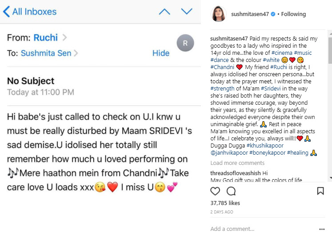The height and width of the screenshot is (238, 332).
Task: Open the sushmitasen47 profile picture
Action: click(x=219, y=14)
